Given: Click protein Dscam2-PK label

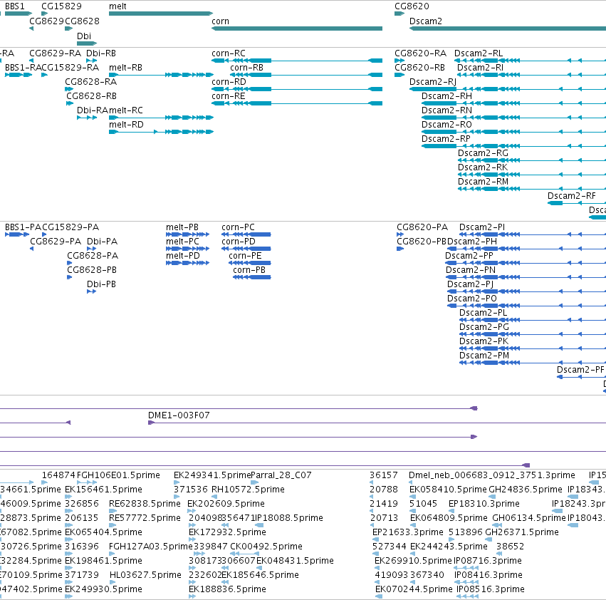Looking at the screenshot, I should click(x=484, y=341).
